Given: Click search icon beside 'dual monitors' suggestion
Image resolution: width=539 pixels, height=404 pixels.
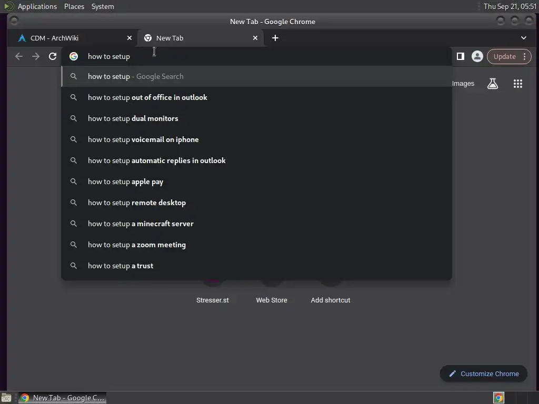Looking at the screenshot, I should tap(74, 118).
